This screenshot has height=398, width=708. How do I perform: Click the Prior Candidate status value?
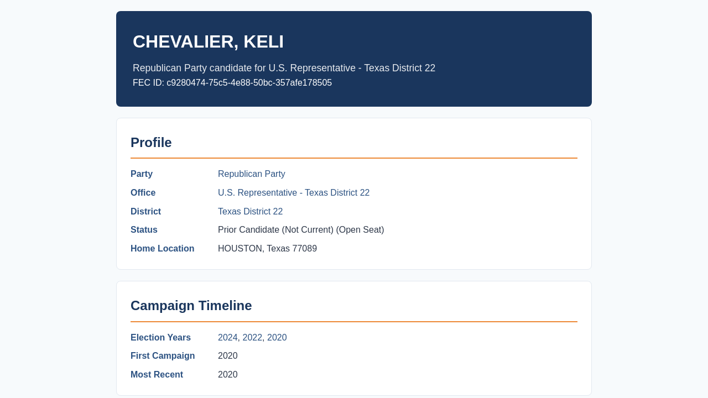click(x=301, y=230)
